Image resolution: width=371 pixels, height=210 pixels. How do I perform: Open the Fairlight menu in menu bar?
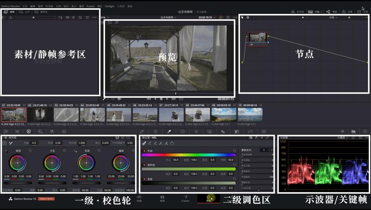pyautogui.click(x=110, y=6)
